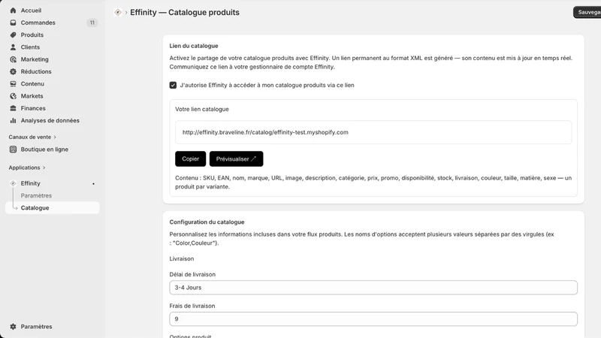Screen dimensions: 601x338
Task: Click the Contenu icon in sidebar
Action: [13, 84]
